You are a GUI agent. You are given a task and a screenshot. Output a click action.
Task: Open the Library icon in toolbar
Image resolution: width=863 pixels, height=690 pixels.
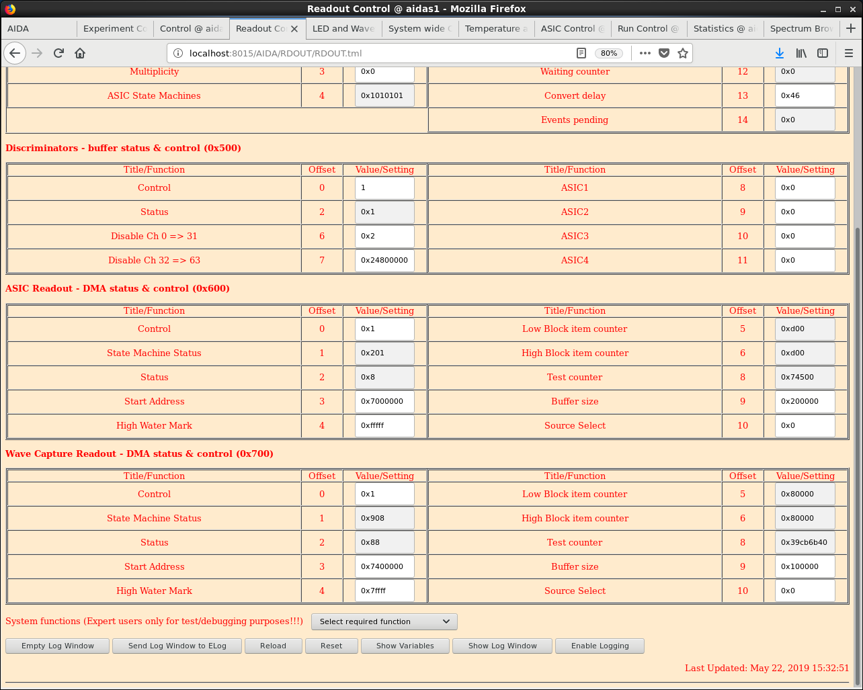pyautogui.click(x=801, y=53)
